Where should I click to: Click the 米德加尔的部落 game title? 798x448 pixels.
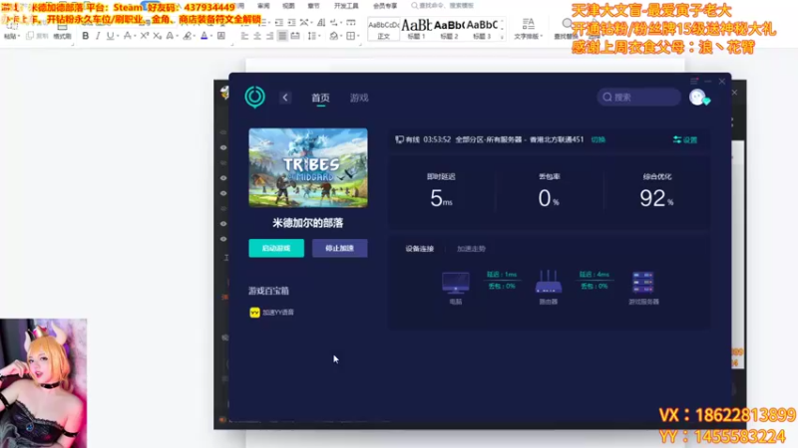308,223
